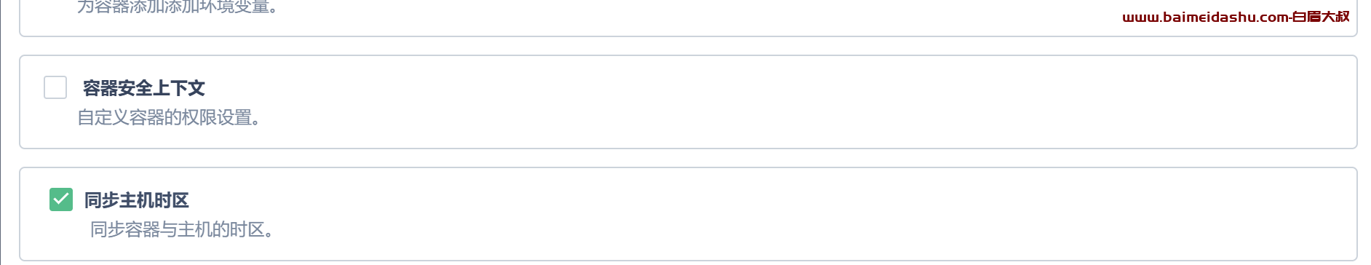Click the right edge of the 容器安全上下文 card
This screenshot has height=265, width=1371.
click(x=1357, y=102)
